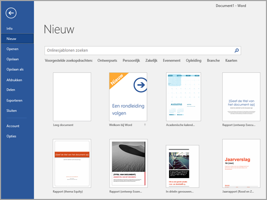Select the Rapport (ontwerp Execu...) thumbnail
267x200 pixels.
pyautogui.click(x=241, y=97)
